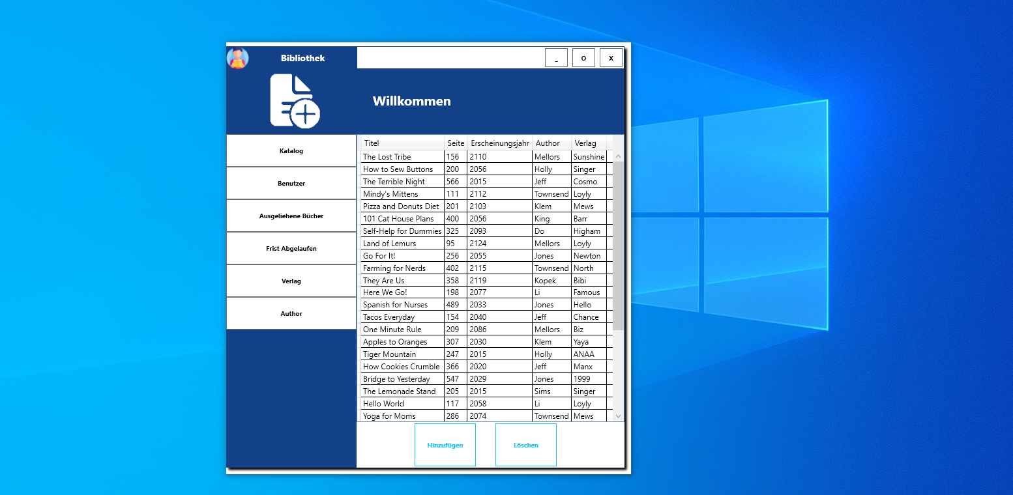Click the Löschen button
The width and height of the screenshot is (1013, 495).
pyautogui.click(x=526, y=445)
